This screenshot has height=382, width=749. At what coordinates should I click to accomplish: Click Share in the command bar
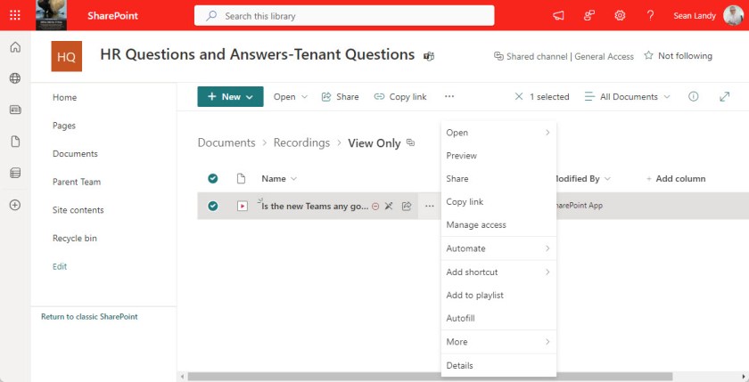tap(340, 97)
